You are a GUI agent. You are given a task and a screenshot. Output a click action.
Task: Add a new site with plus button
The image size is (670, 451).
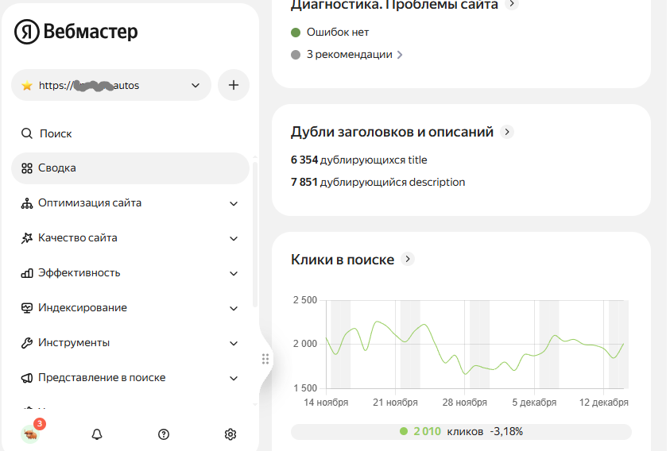point(234,85)
